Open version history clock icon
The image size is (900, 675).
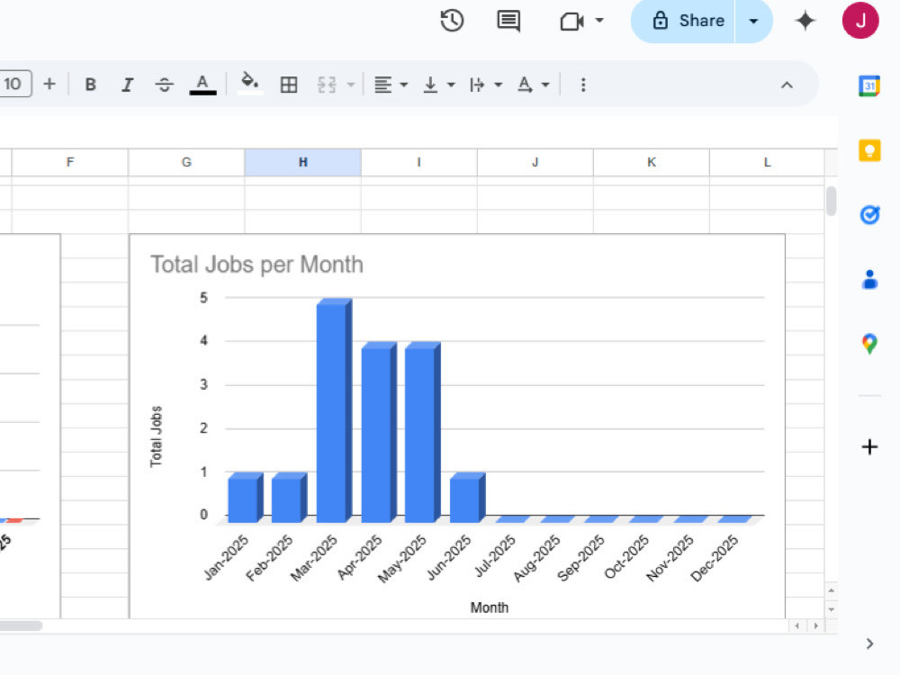click(x=452, y=21)
